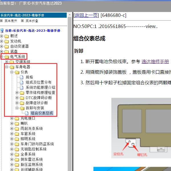Expand the 雨刮洗涤系统 node
The image size is (171, 171).
[x=12, y=128]
